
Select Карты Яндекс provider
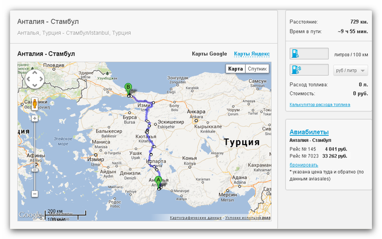[252, 54]
